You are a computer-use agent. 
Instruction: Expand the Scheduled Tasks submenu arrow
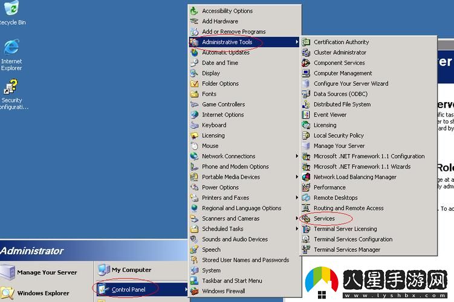[x=297, y=229]
